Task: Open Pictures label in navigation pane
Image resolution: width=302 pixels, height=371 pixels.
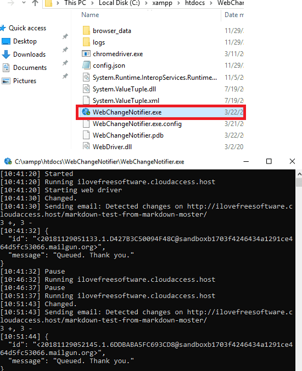Action: click(x=25, y=81)
